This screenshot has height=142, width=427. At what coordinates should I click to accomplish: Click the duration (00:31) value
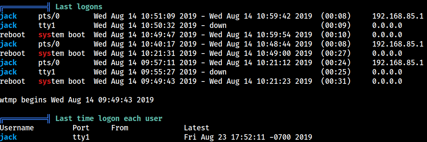336,81
